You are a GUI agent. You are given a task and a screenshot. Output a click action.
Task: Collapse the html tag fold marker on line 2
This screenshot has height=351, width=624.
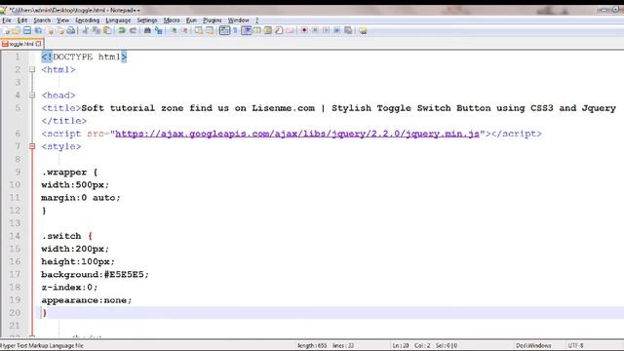click(32, 69)
